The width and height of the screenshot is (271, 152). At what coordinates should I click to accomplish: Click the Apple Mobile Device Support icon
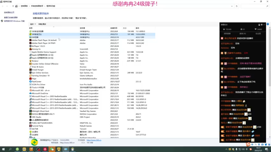(x=30, y=52)
